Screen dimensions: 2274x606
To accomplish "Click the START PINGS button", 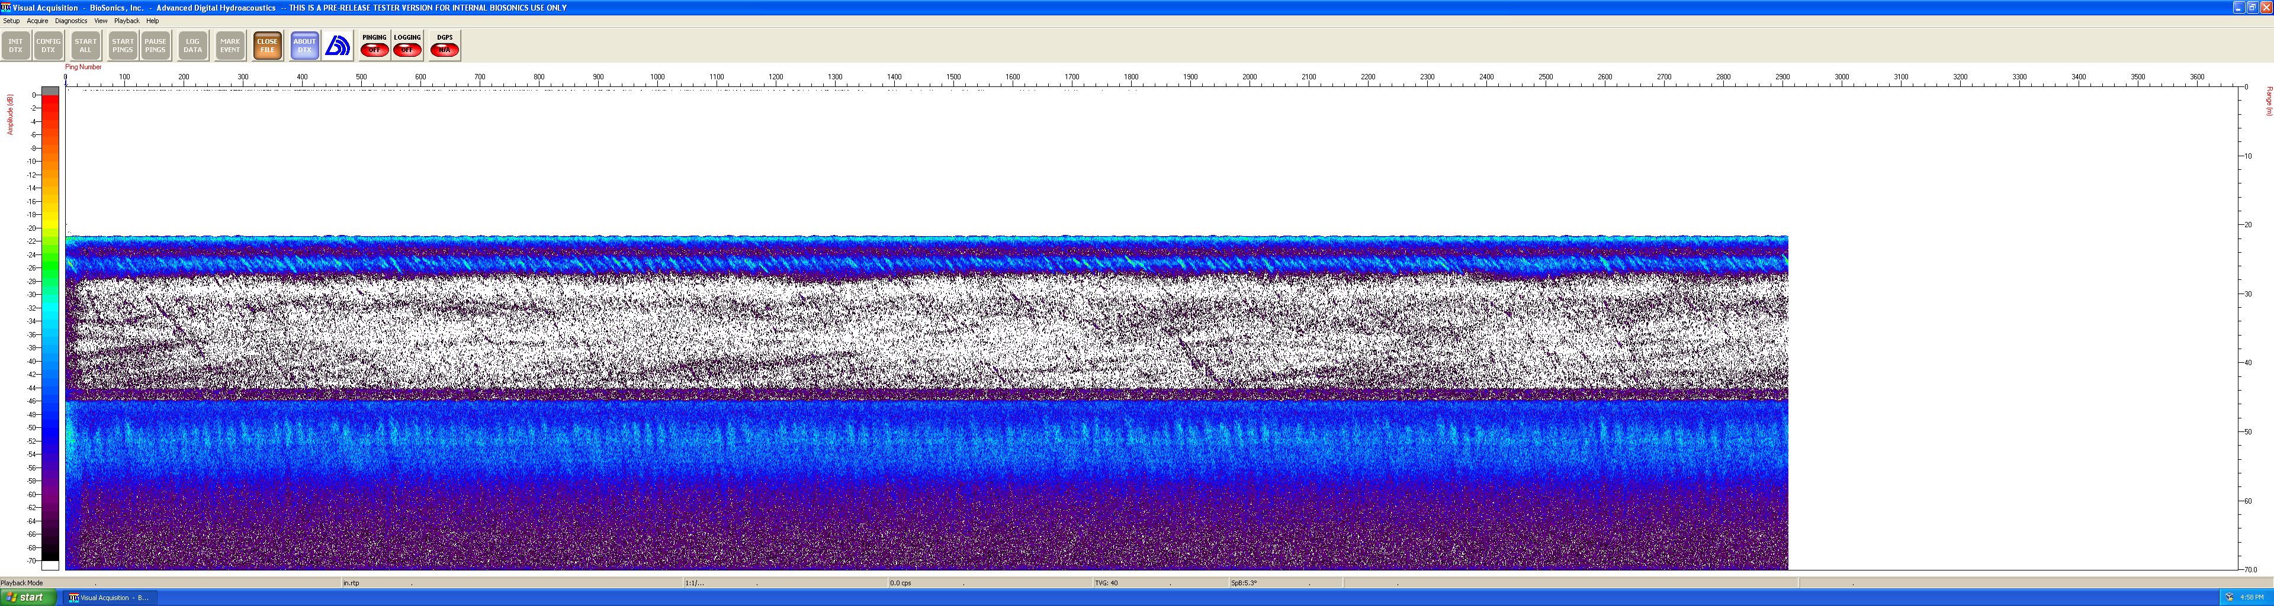I will click(x=123, y=46).
